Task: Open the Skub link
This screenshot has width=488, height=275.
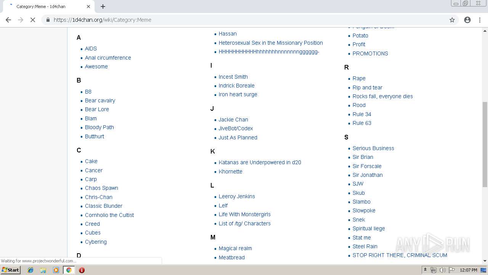Action: (359, 193)
